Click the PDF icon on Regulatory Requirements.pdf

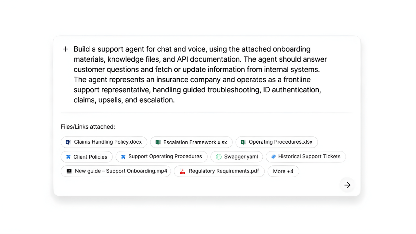coord(182,171)
